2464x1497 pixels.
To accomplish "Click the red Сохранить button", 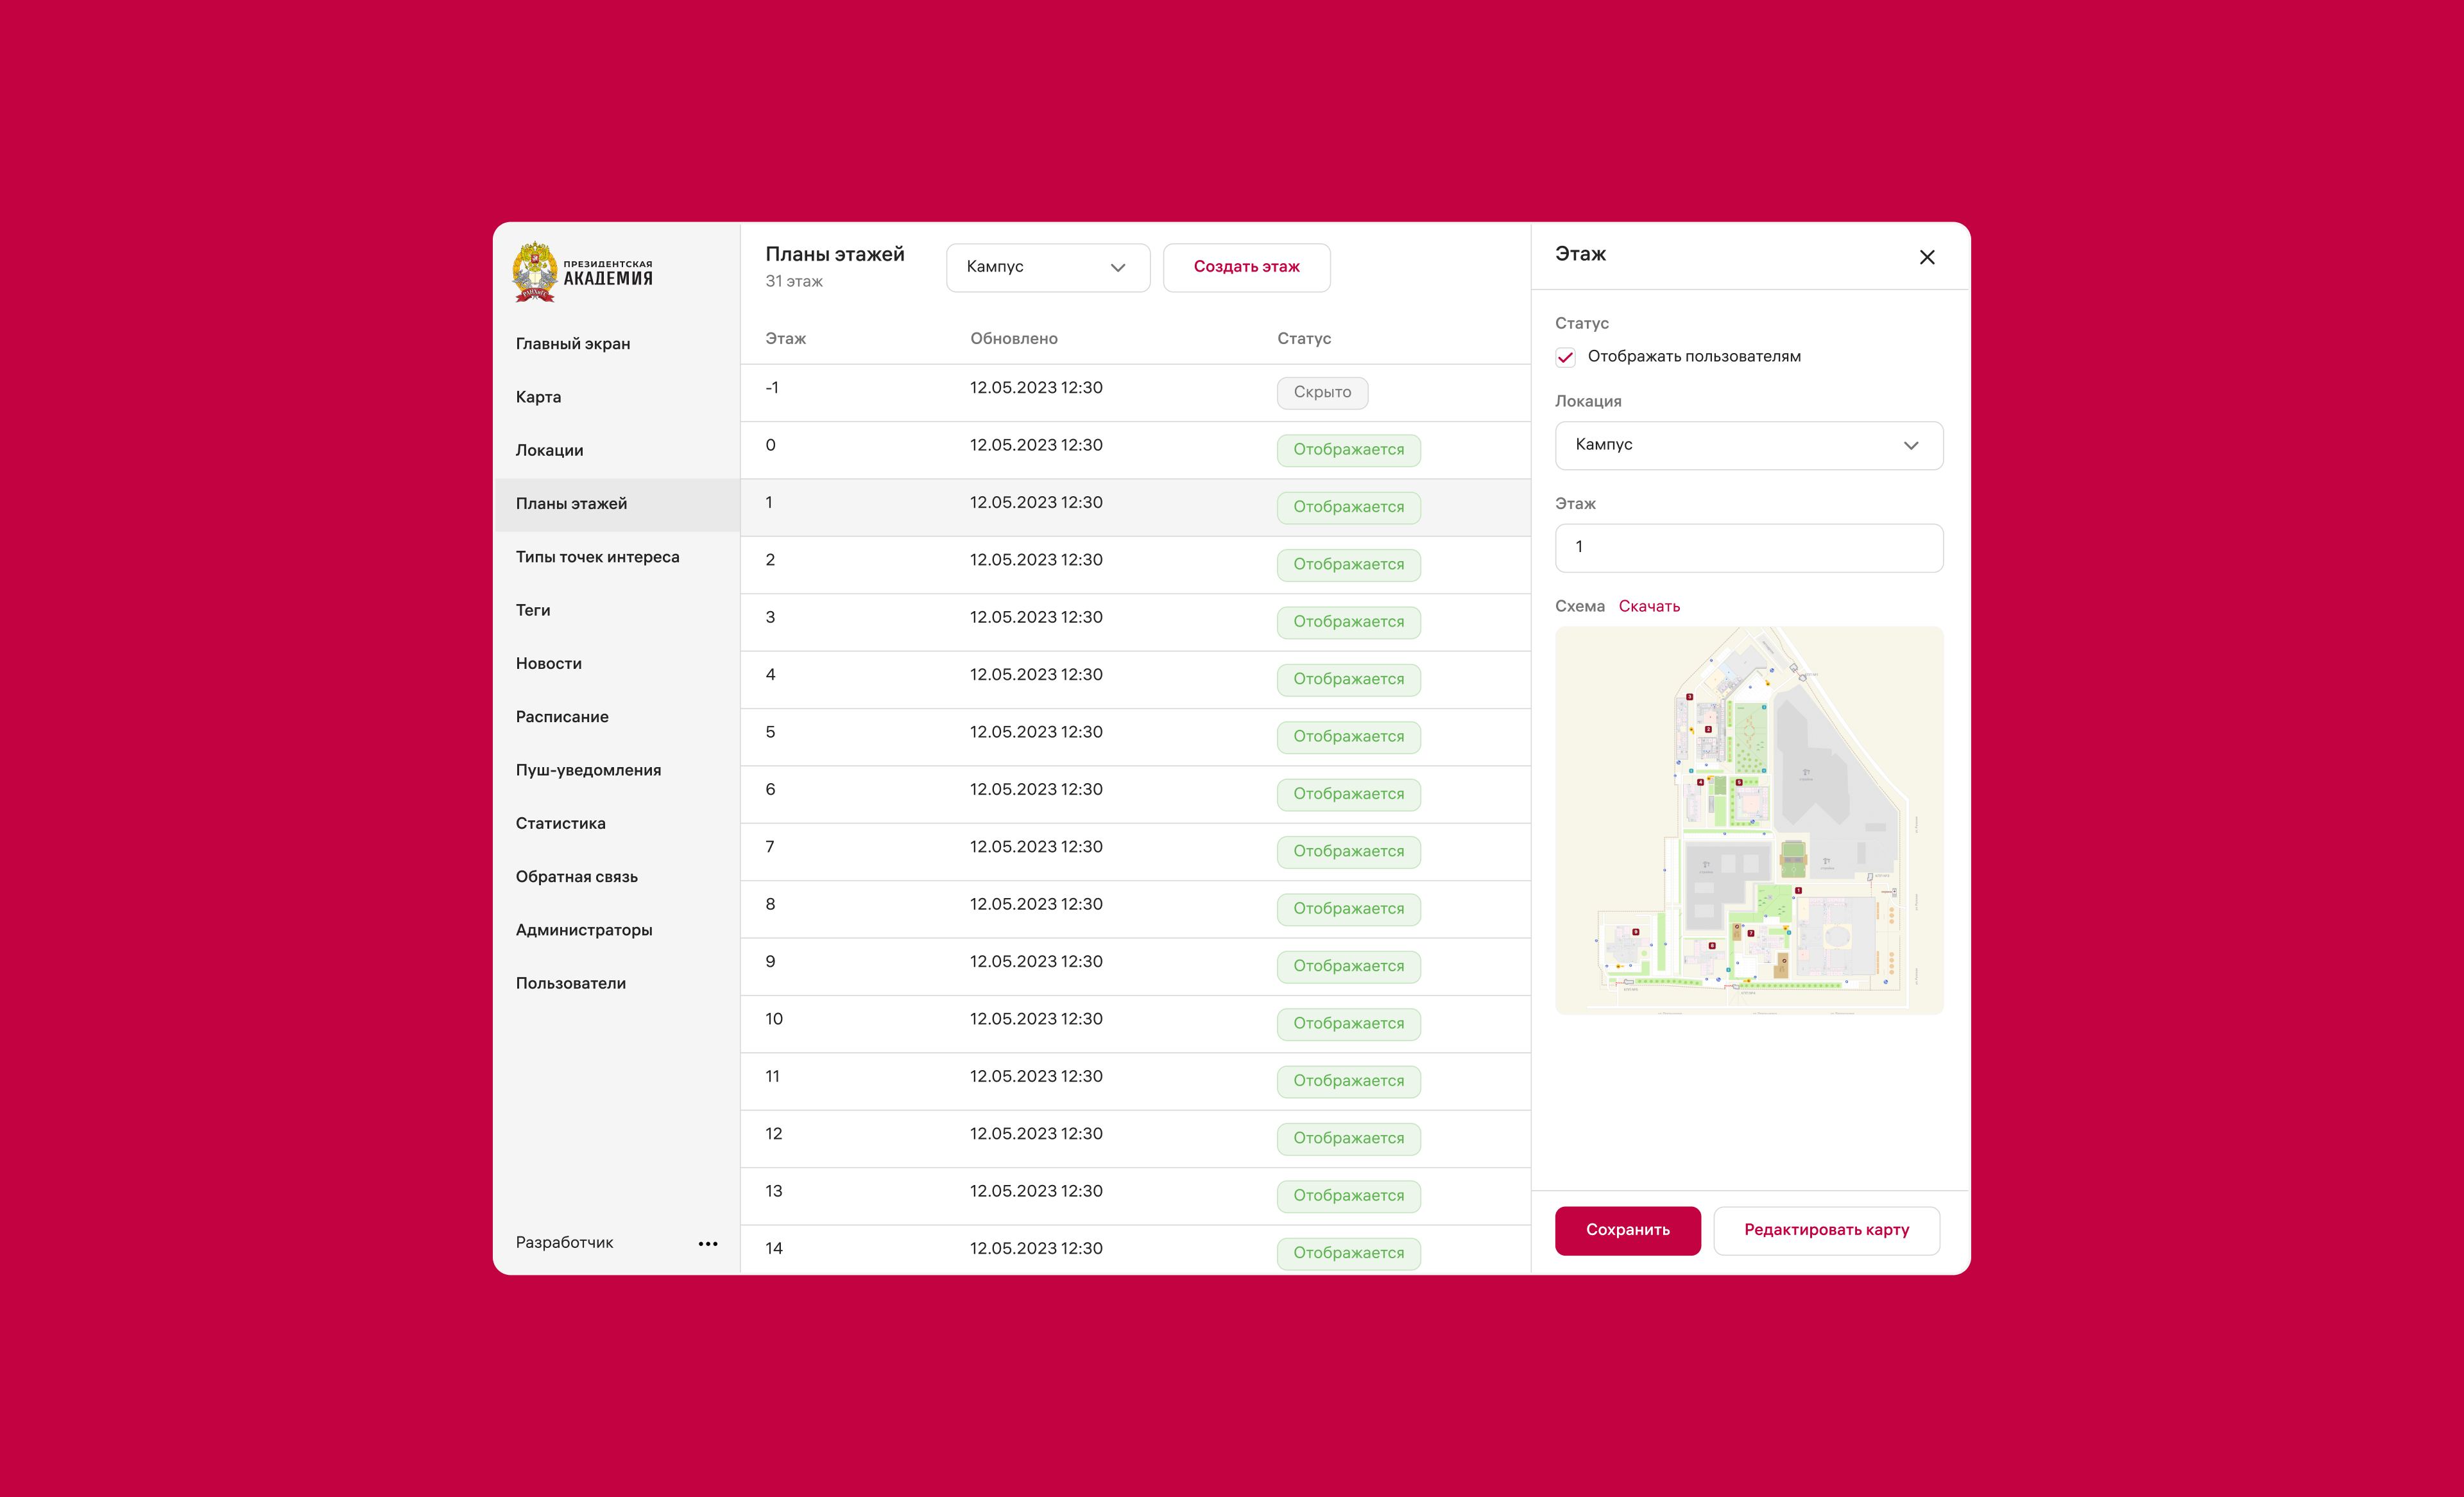I will click(x=1627, y=1230).
